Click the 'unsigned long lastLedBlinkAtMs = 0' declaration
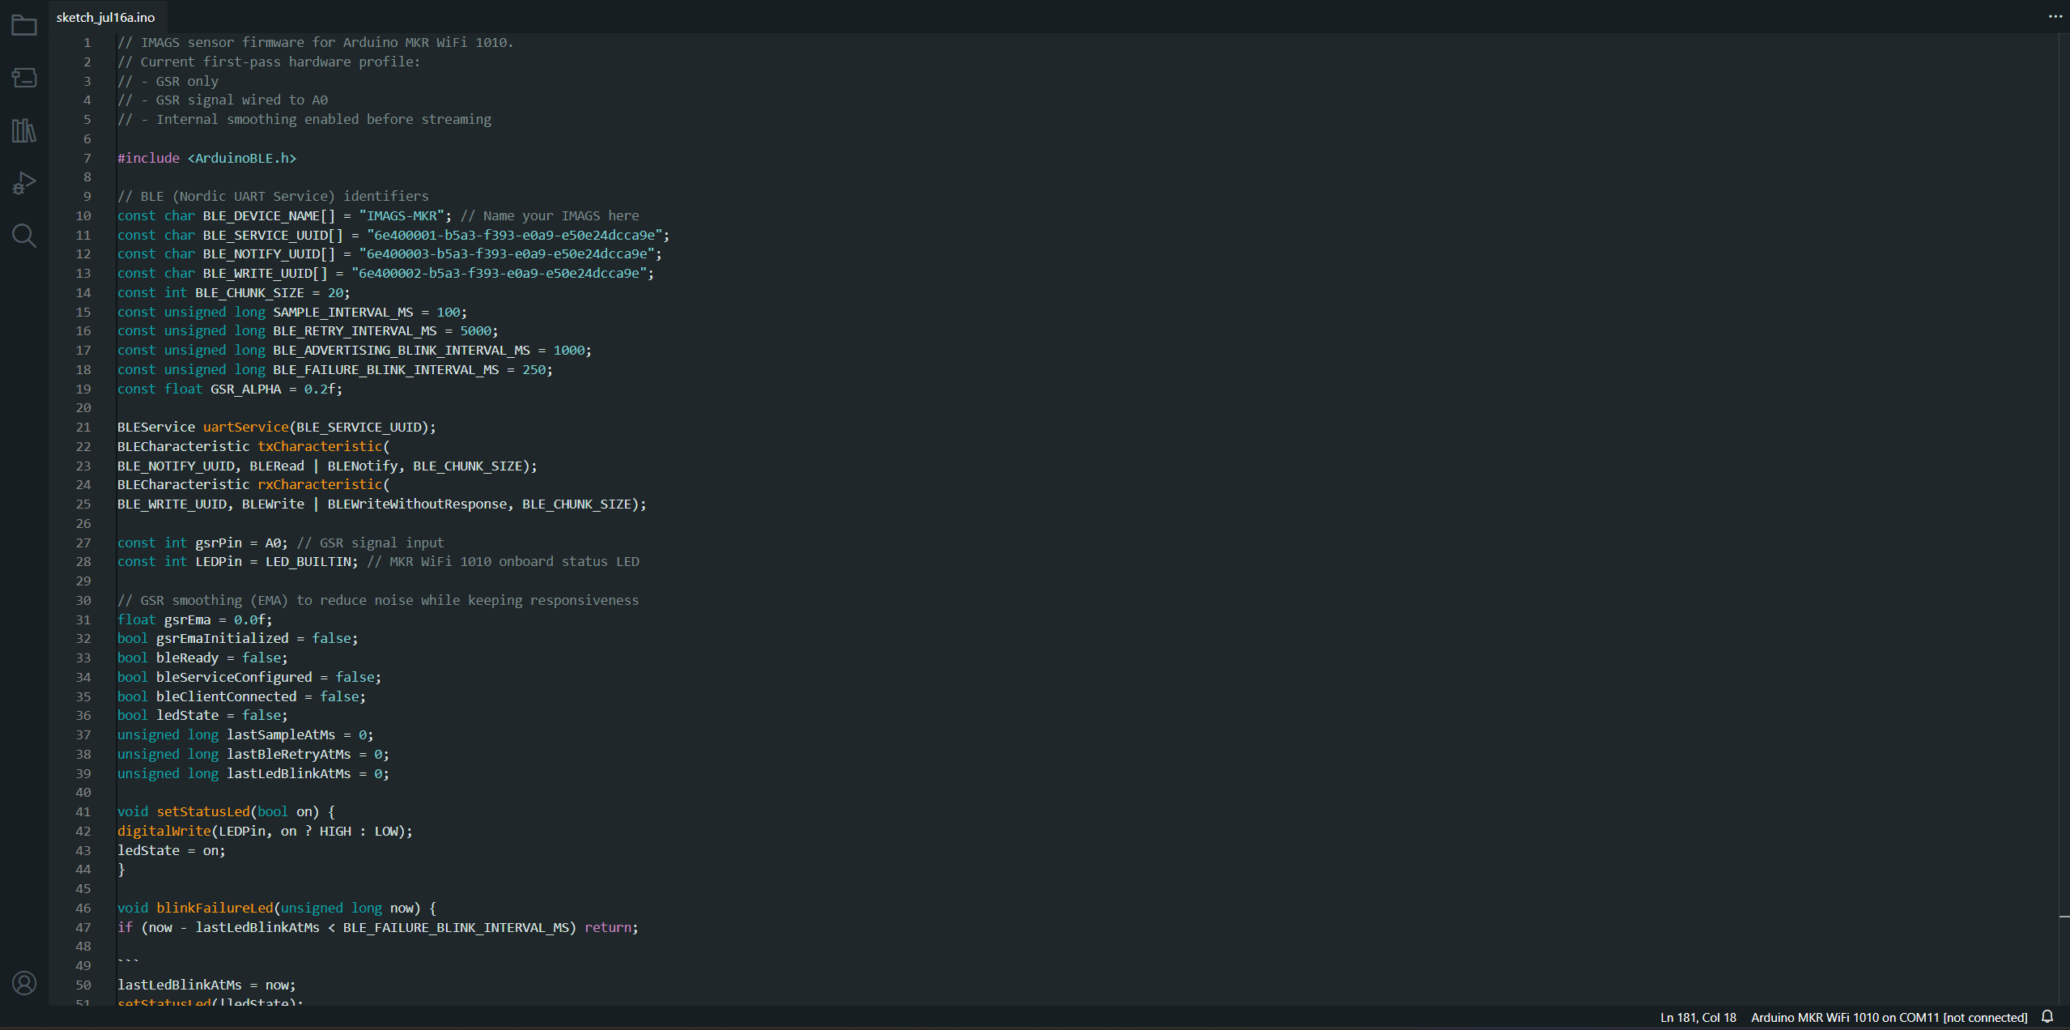2070x1030 pixels. (x=253, y=773)
